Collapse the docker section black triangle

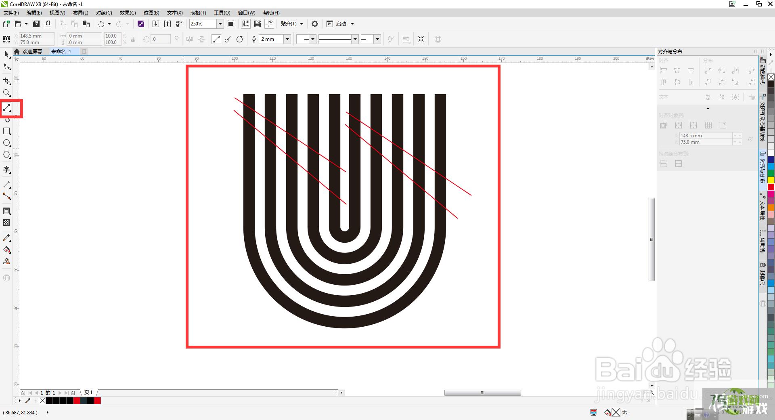(708, 108)
